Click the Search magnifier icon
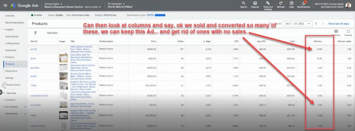Viewport: 355px width, 131px height. click(x=244, y=3)
